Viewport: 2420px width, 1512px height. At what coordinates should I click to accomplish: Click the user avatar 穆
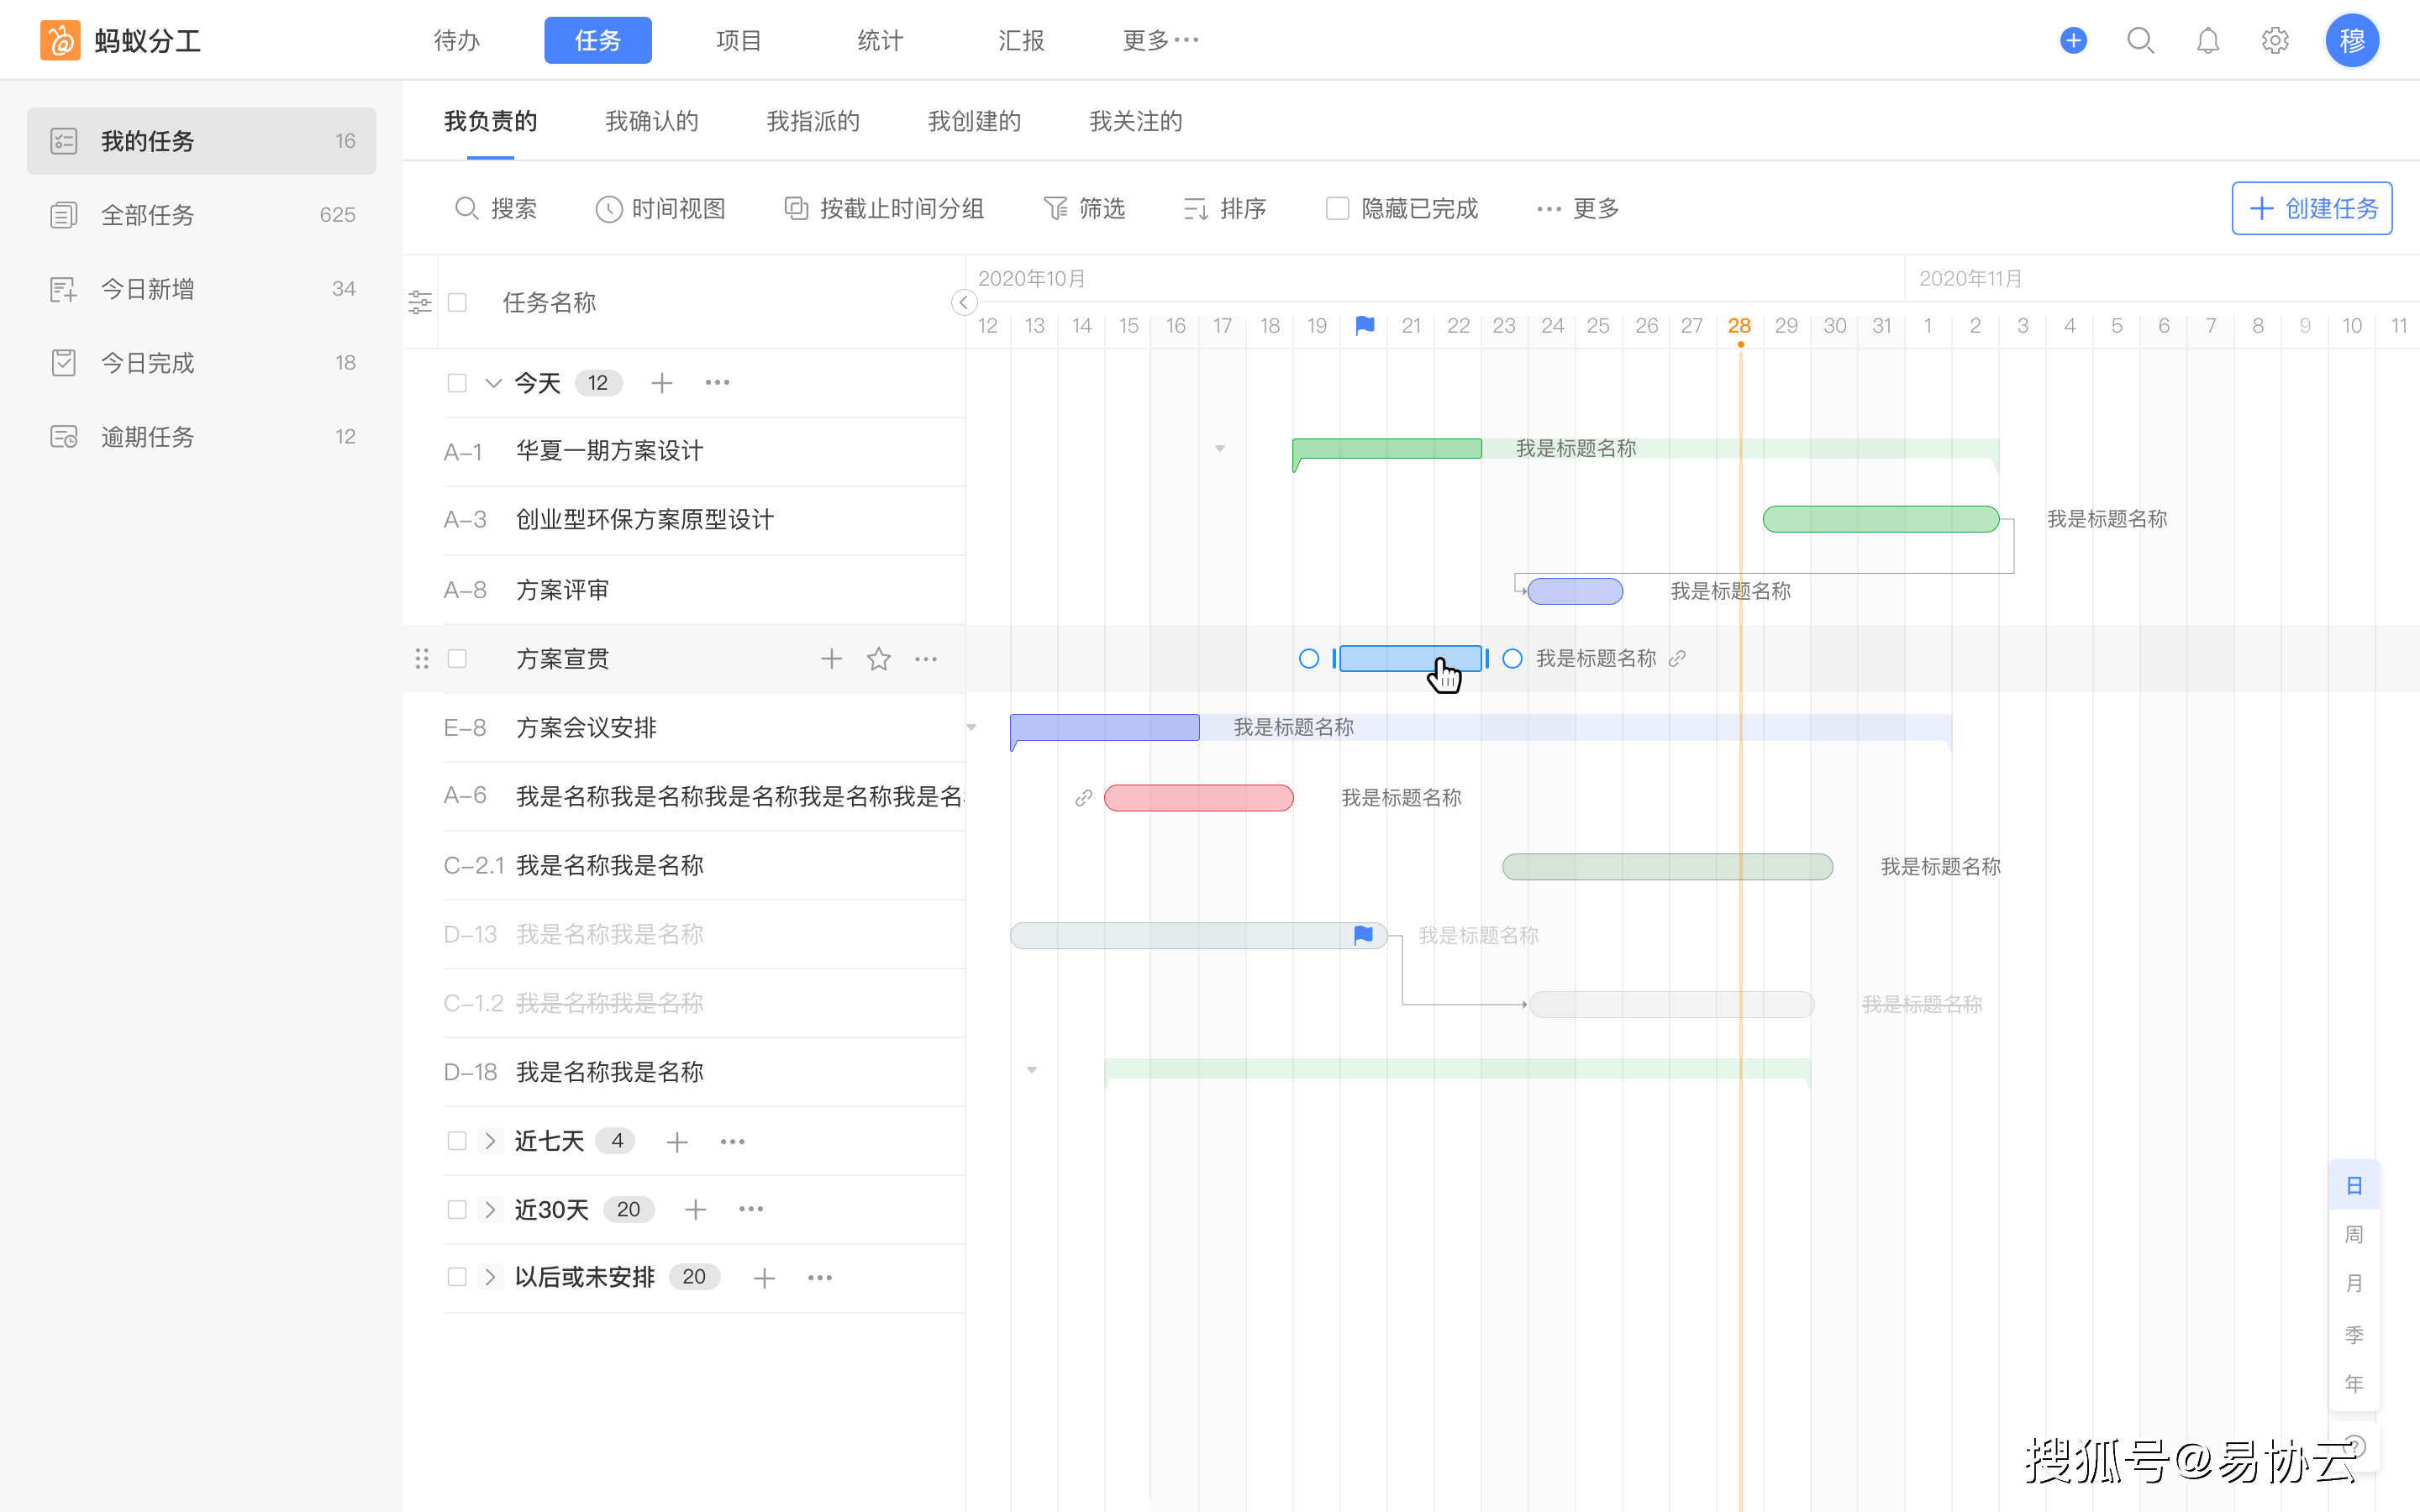pos(2352,40)
